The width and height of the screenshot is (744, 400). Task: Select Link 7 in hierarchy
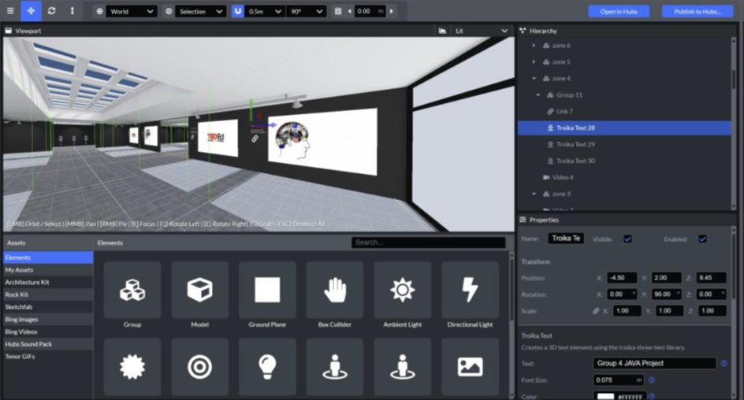[x=624, y=111]
